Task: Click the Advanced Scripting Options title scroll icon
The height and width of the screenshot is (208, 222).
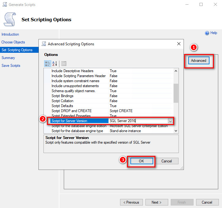Action: (44, 44)
